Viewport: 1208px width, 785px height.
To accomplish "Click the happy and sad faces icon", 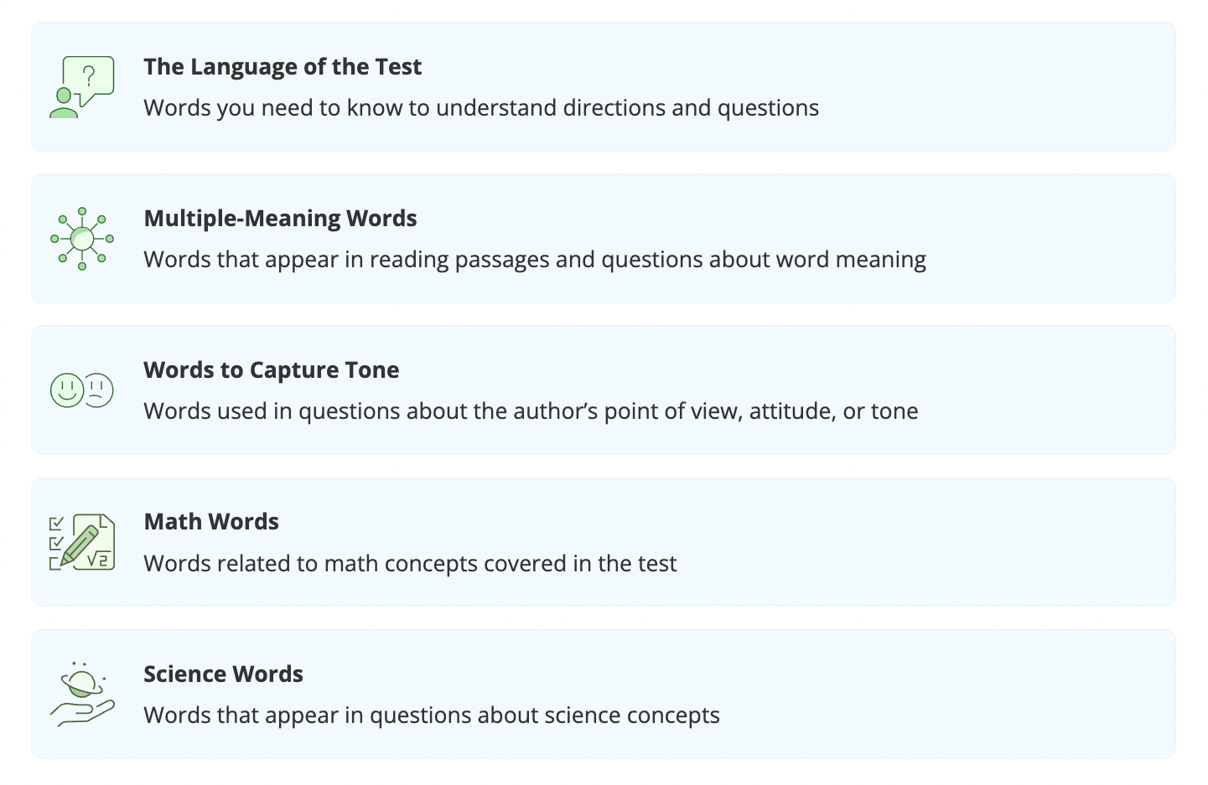I will pos(82,390).
